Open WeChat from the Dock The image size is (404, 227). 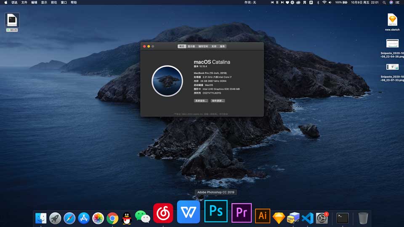pyautogui.click(x=143, y=217)
